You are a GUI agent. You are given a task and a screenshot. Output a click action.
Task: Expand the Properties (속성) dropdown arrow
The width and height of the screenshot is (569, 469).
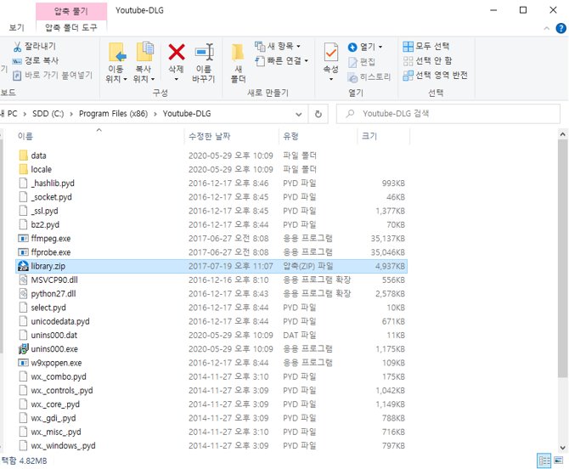330,79
